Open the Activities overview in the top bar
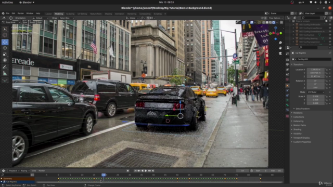This screenshot has width=333, height=187. pos(7,2)
